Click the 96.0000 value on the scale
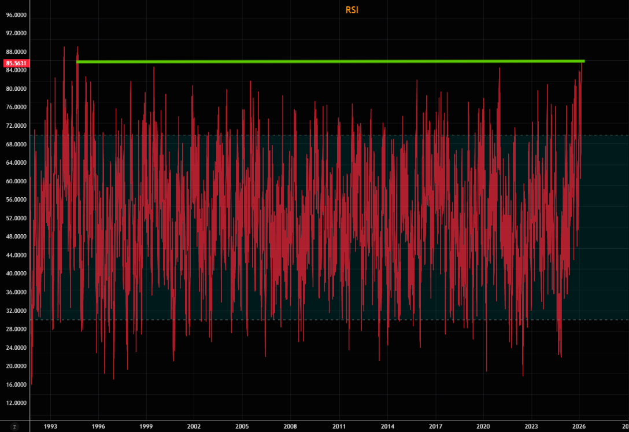The height and width of the screenshot is (432, 629). pyautogui.click(x=16, y=14)
